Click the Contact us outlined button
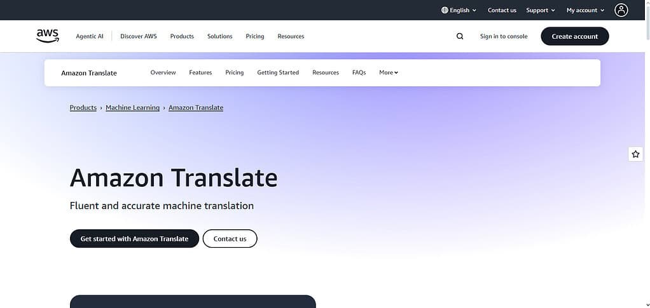The image size is (650, 308). pyautogui.click(x=230, y=239)
